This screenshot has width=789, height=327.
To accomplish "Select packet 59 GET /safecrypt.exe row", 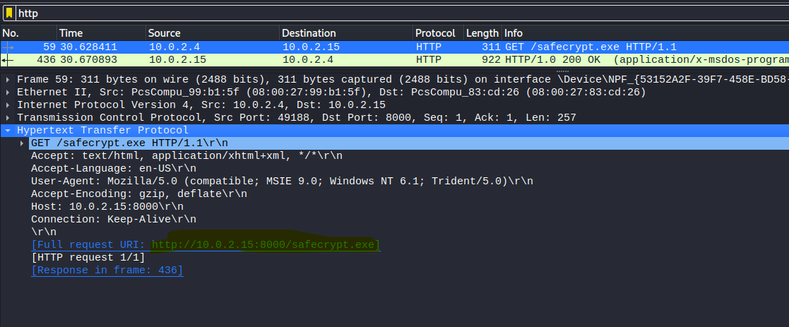I will [394, 47].
